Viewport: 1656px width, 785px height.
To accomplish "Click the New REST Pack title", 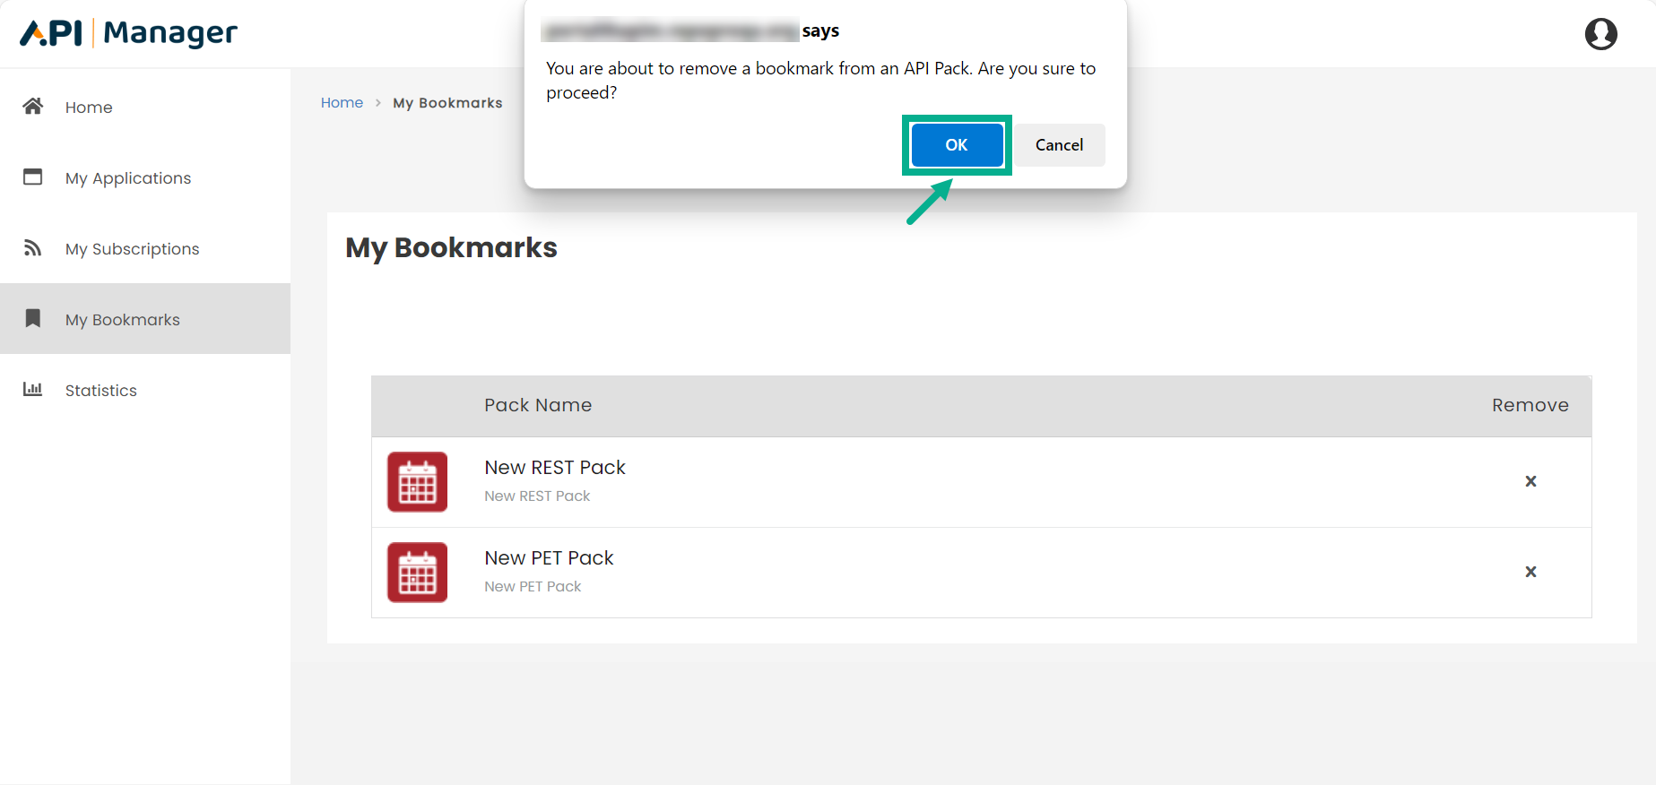I will 554,467.
